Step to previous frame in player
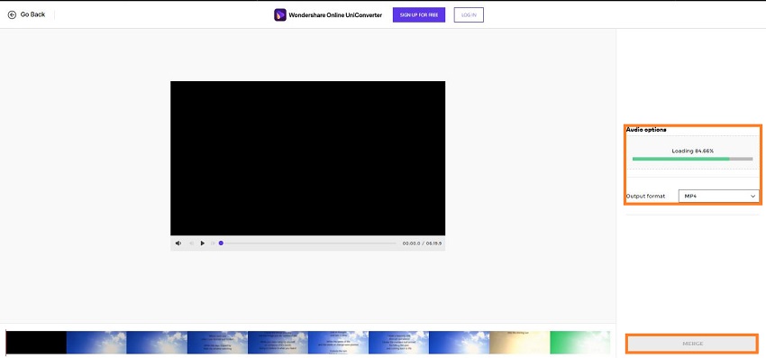Image resolution: width=766 pixels, height=358 pixels. coord(191,243)
